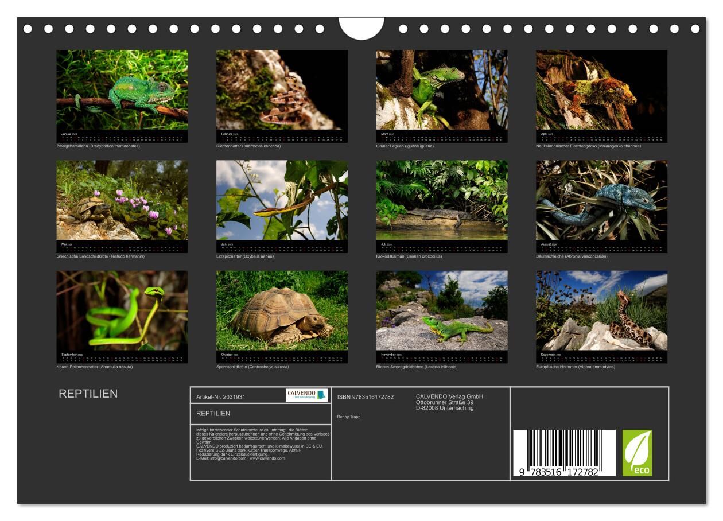Screen dimensions: 723x521
Task: Select the Februar Riemennatter snake image
Action: click(x=282, y=90)
